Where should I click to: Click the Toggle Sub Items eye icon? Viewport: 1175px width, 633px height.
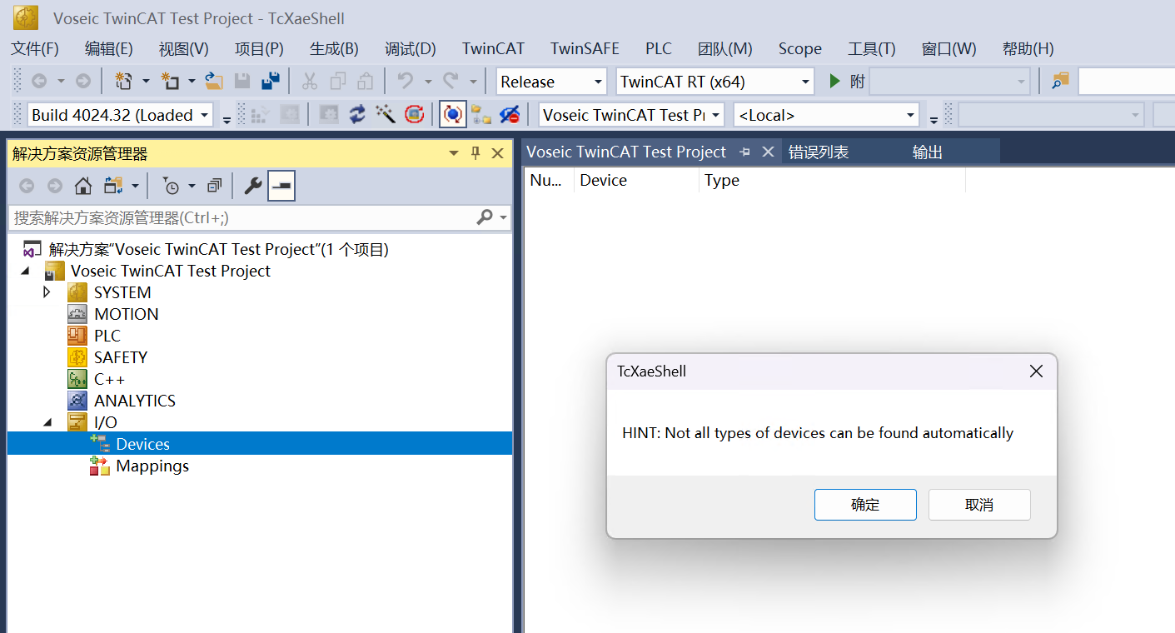[x=510, y=114]
